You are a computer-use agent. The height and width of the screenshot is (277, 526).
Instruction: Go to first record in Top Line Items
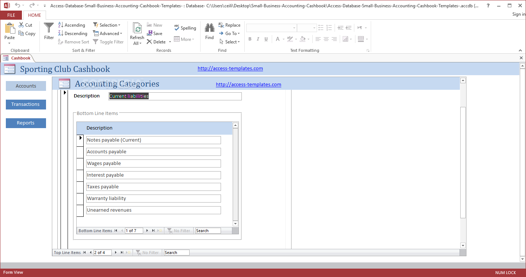84,253
